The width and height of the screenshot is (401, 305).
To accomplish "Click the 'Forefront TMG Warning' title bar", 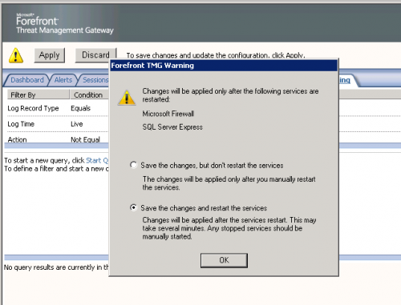I will 224,66.
